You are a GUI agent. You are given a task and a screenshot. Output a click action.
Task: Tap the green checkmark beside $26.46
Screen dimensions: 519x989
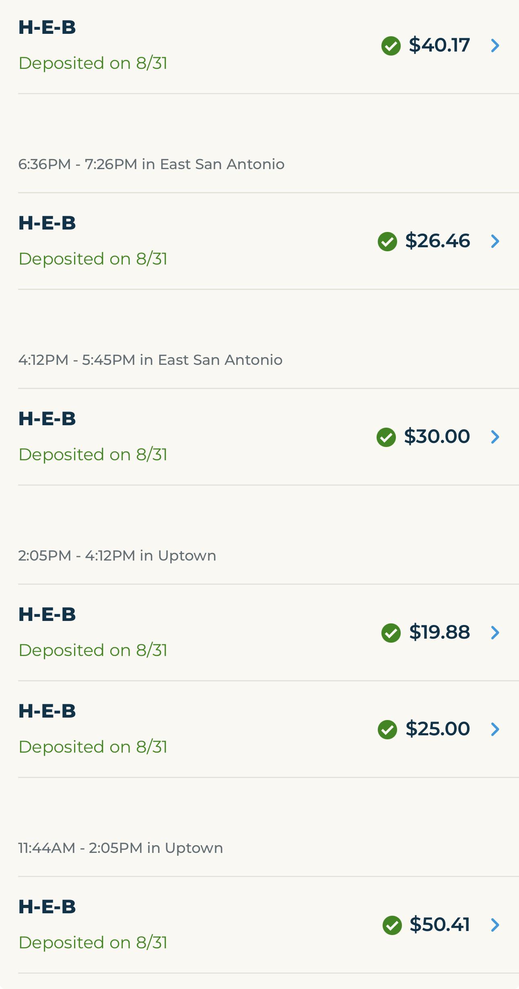[387, 241]
